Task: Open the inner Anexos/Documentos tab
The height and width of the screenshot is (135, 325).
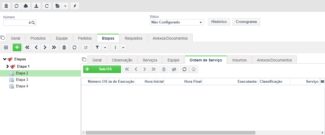Action: (x=274, y=60)
